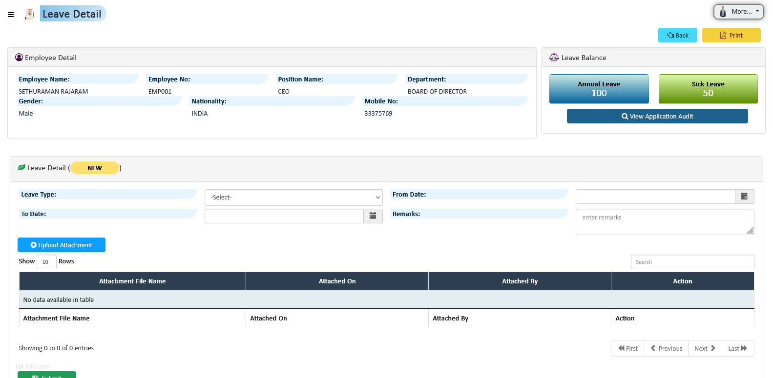The image size is (773, 378).
Task: Select the Annual Leave balance tile
Action: (x=599, y=89)
